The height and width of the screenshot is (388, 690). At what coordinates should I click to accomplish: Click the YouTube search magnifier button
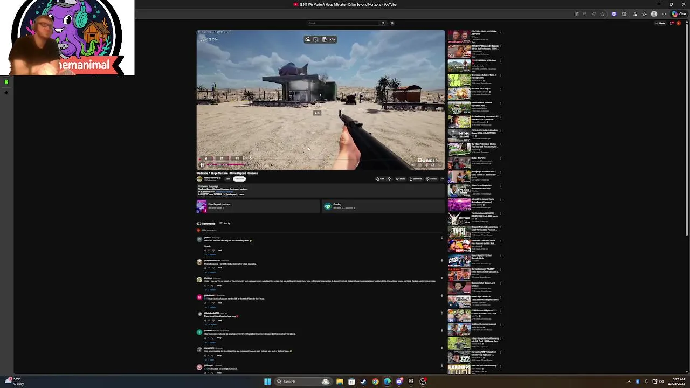[383, 23]
